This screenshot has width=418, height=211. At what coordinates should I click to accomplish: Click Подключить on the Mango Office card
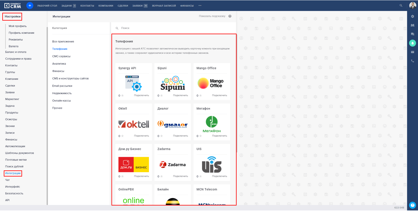219,95
